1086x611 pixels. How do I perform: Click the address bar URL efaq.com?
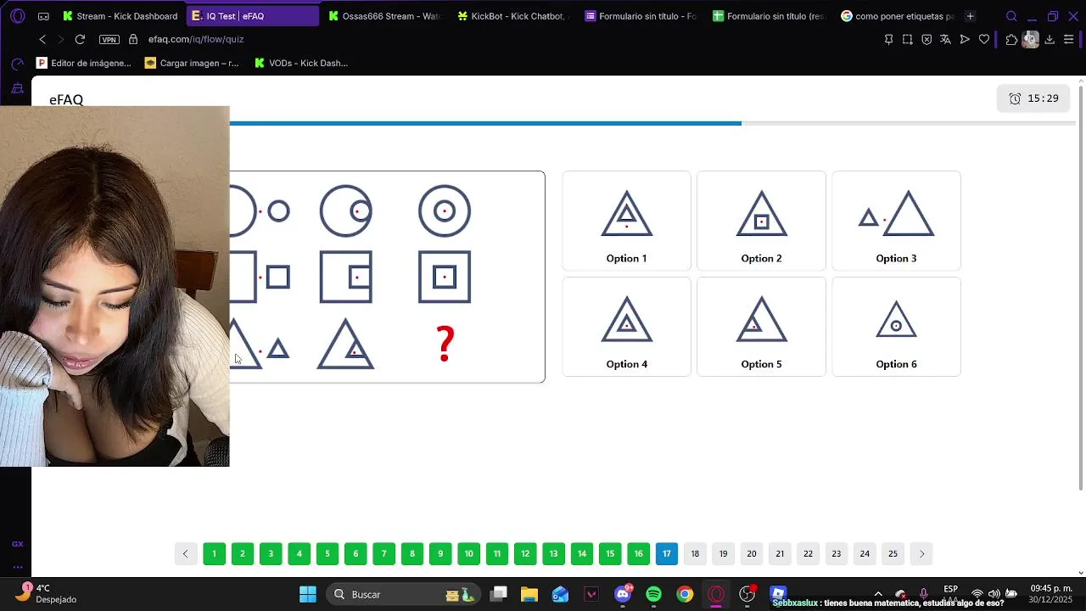196,39
